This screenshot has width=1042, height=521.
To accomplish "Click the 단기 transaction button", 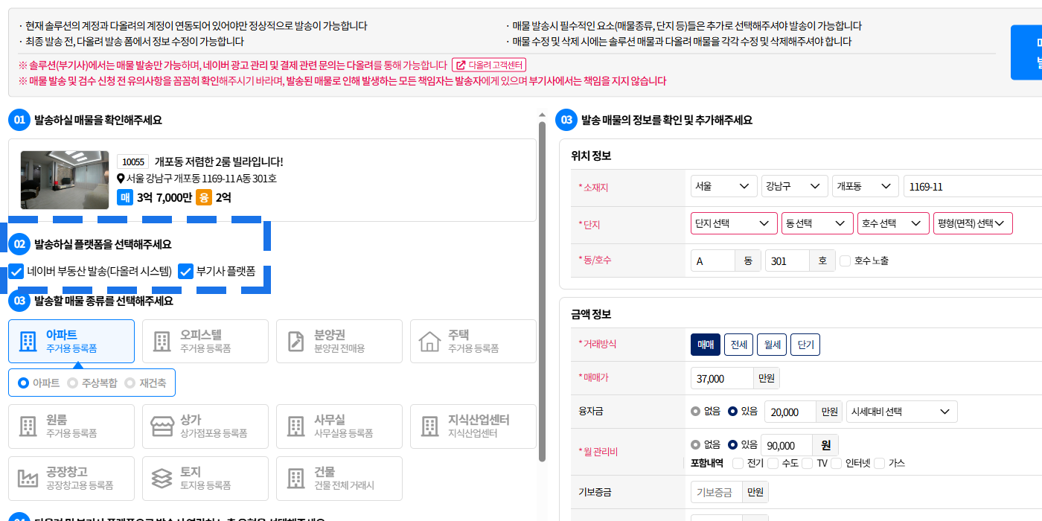I will point(805,345).
